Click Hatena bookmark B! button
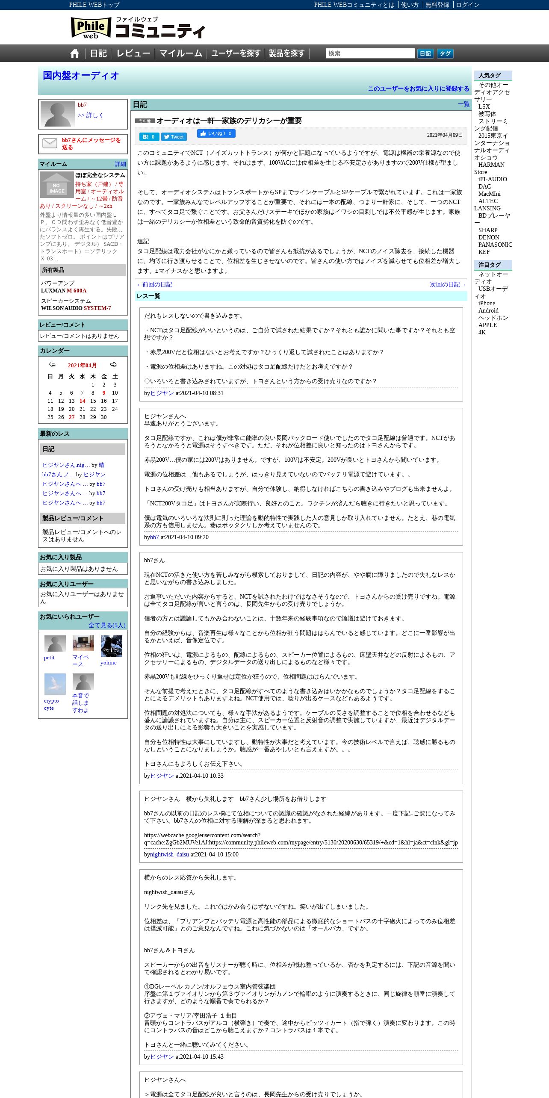Screen dimensions: 549x1098 click(149, 137)
